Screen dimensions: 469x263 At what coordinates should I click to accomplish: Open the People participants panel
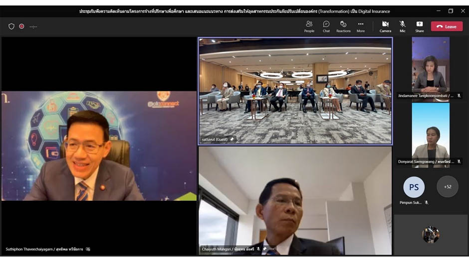pos(309,26)
